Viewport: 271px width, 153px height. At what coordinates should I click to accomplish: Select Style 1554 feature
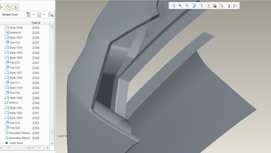click(x=16, y=48)
